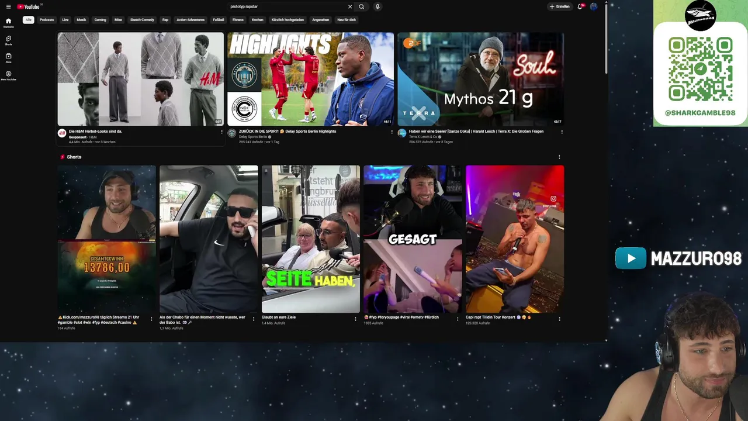
Task: Select the Kürzlich hochgeladen filter chip
Action: [x=288, y=19]
